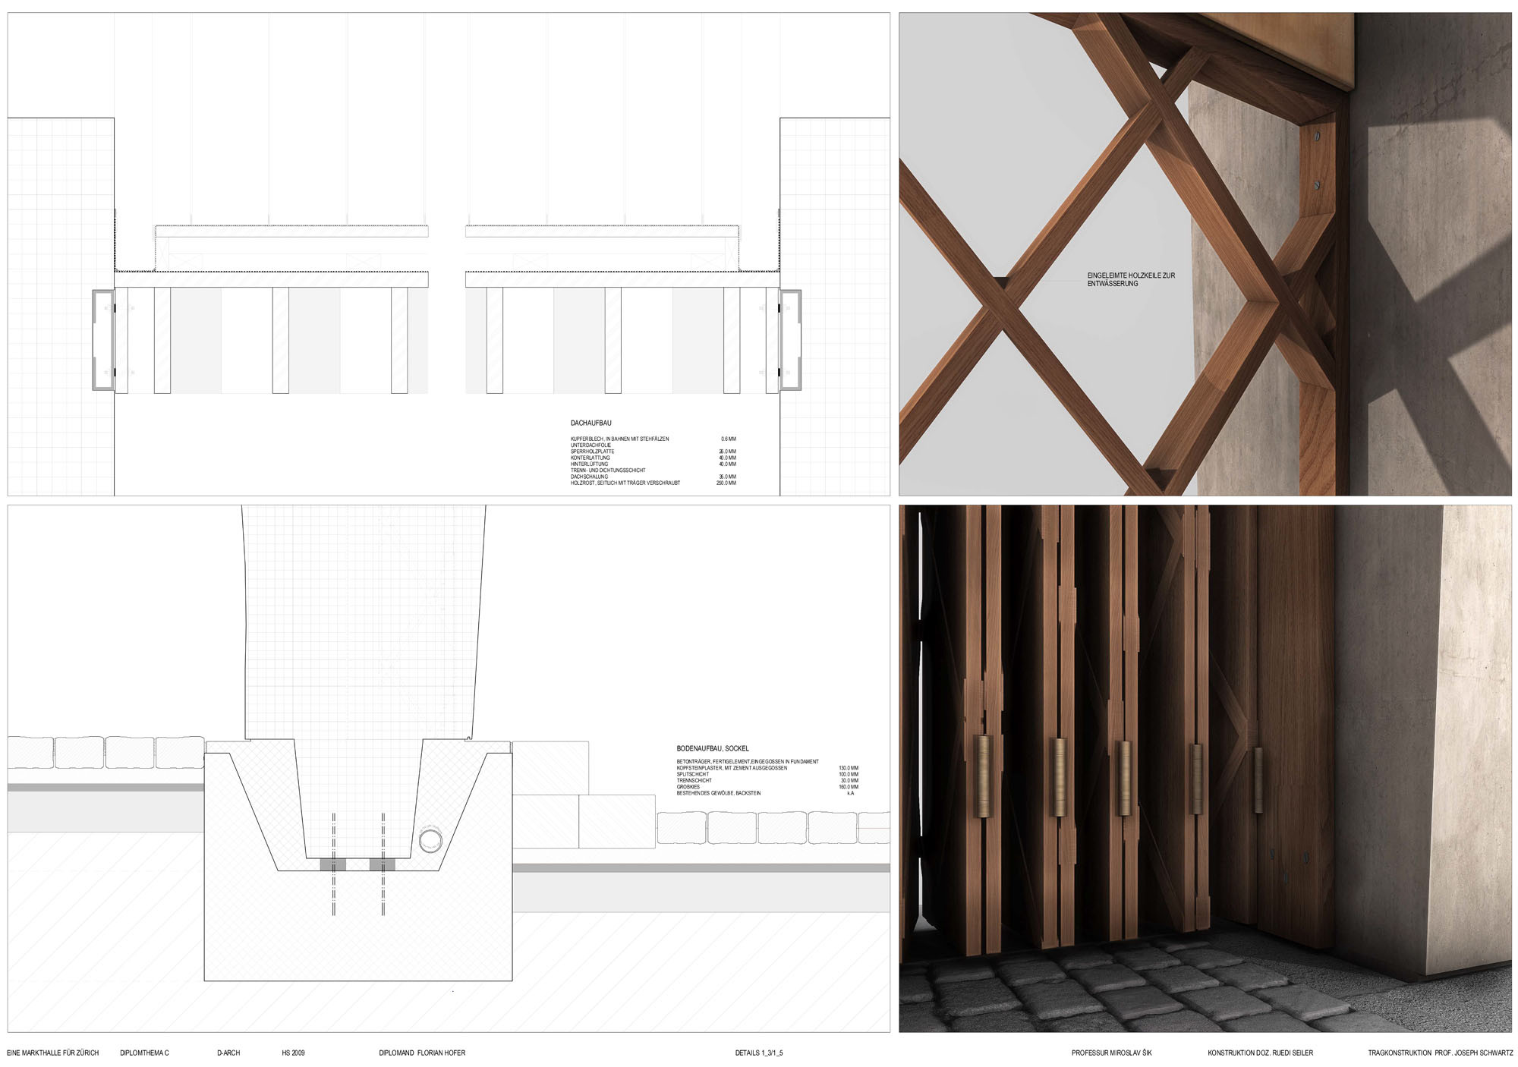Click the 'KUPFERBLECH, IN BAHNEN MIT STEHFÄLZEN' line
This screenshot has width=1518, height=1067.
tap(619, 439)
